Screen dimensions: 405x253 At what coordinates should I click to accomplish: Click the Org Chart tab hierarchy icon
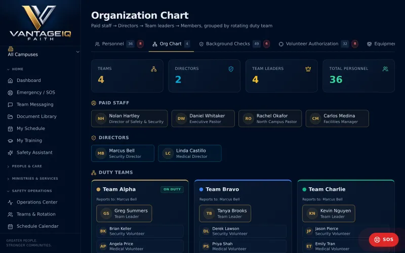click(x=155, y=44)
